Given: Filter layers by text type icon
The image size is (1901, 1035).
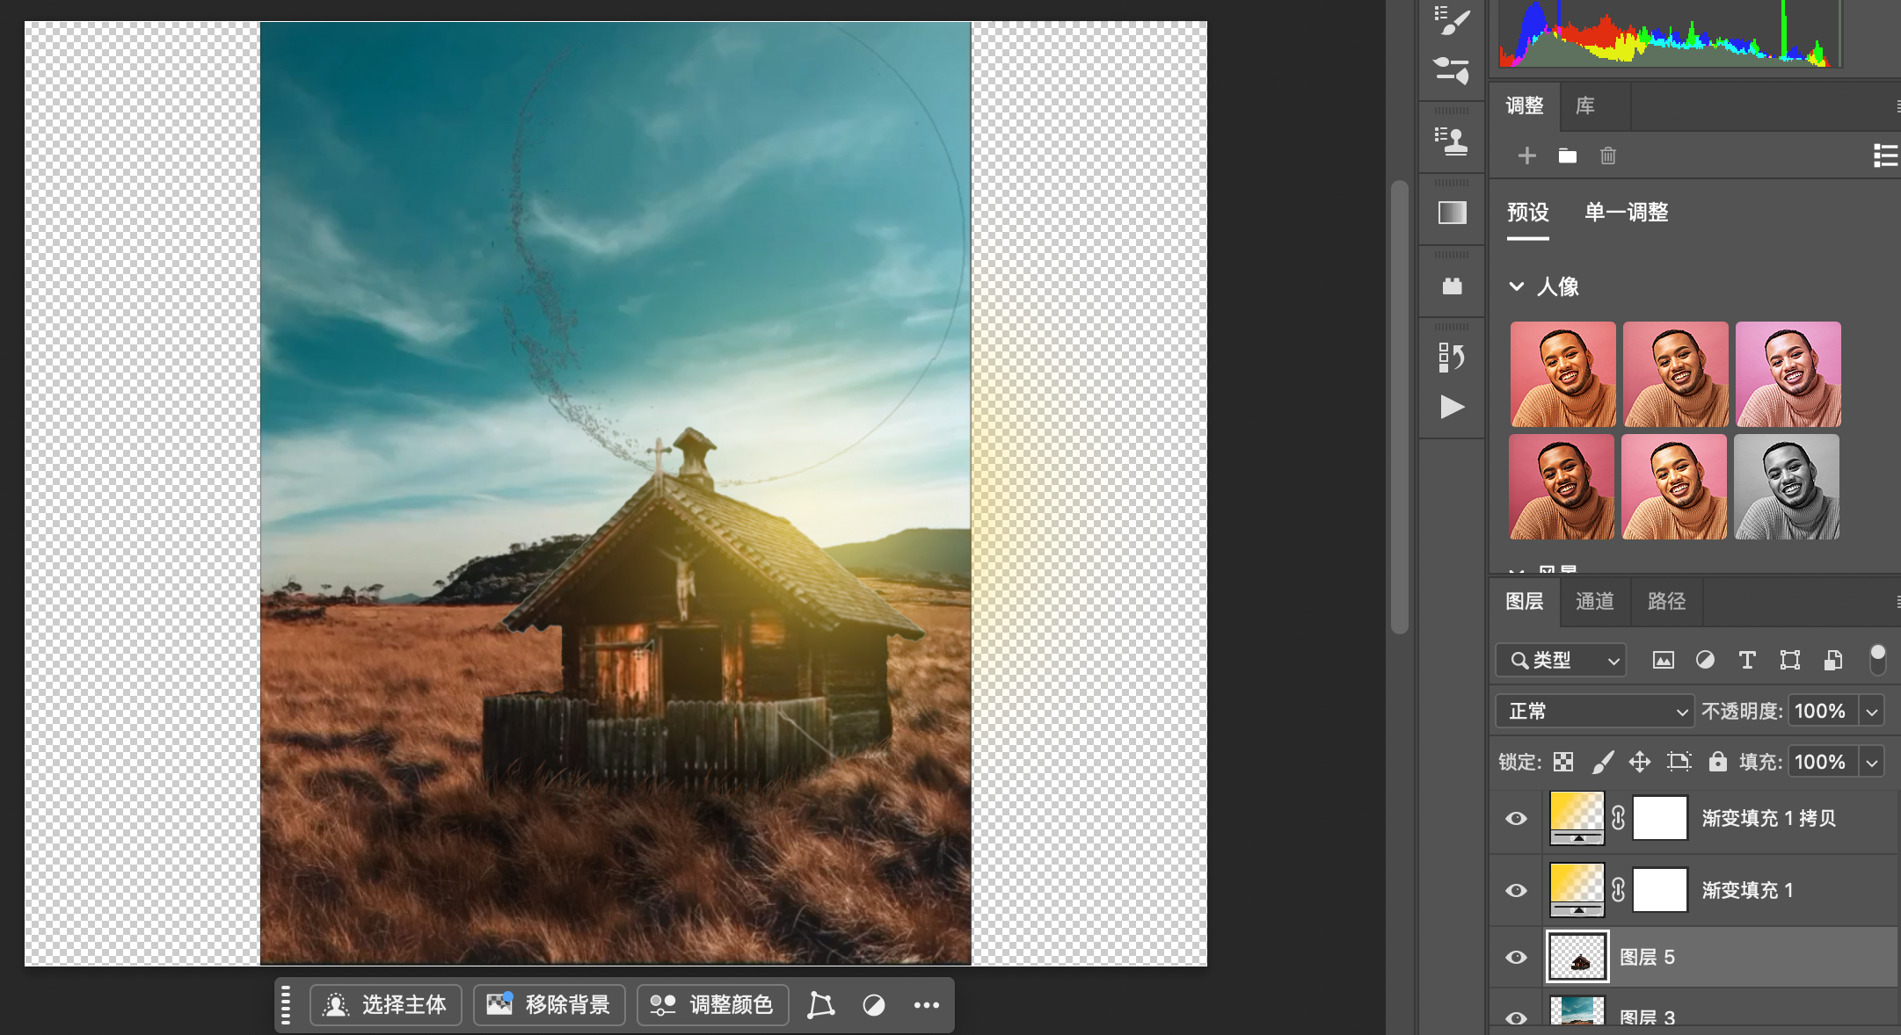Looking at the screenshot, I should coord(1746,660).
